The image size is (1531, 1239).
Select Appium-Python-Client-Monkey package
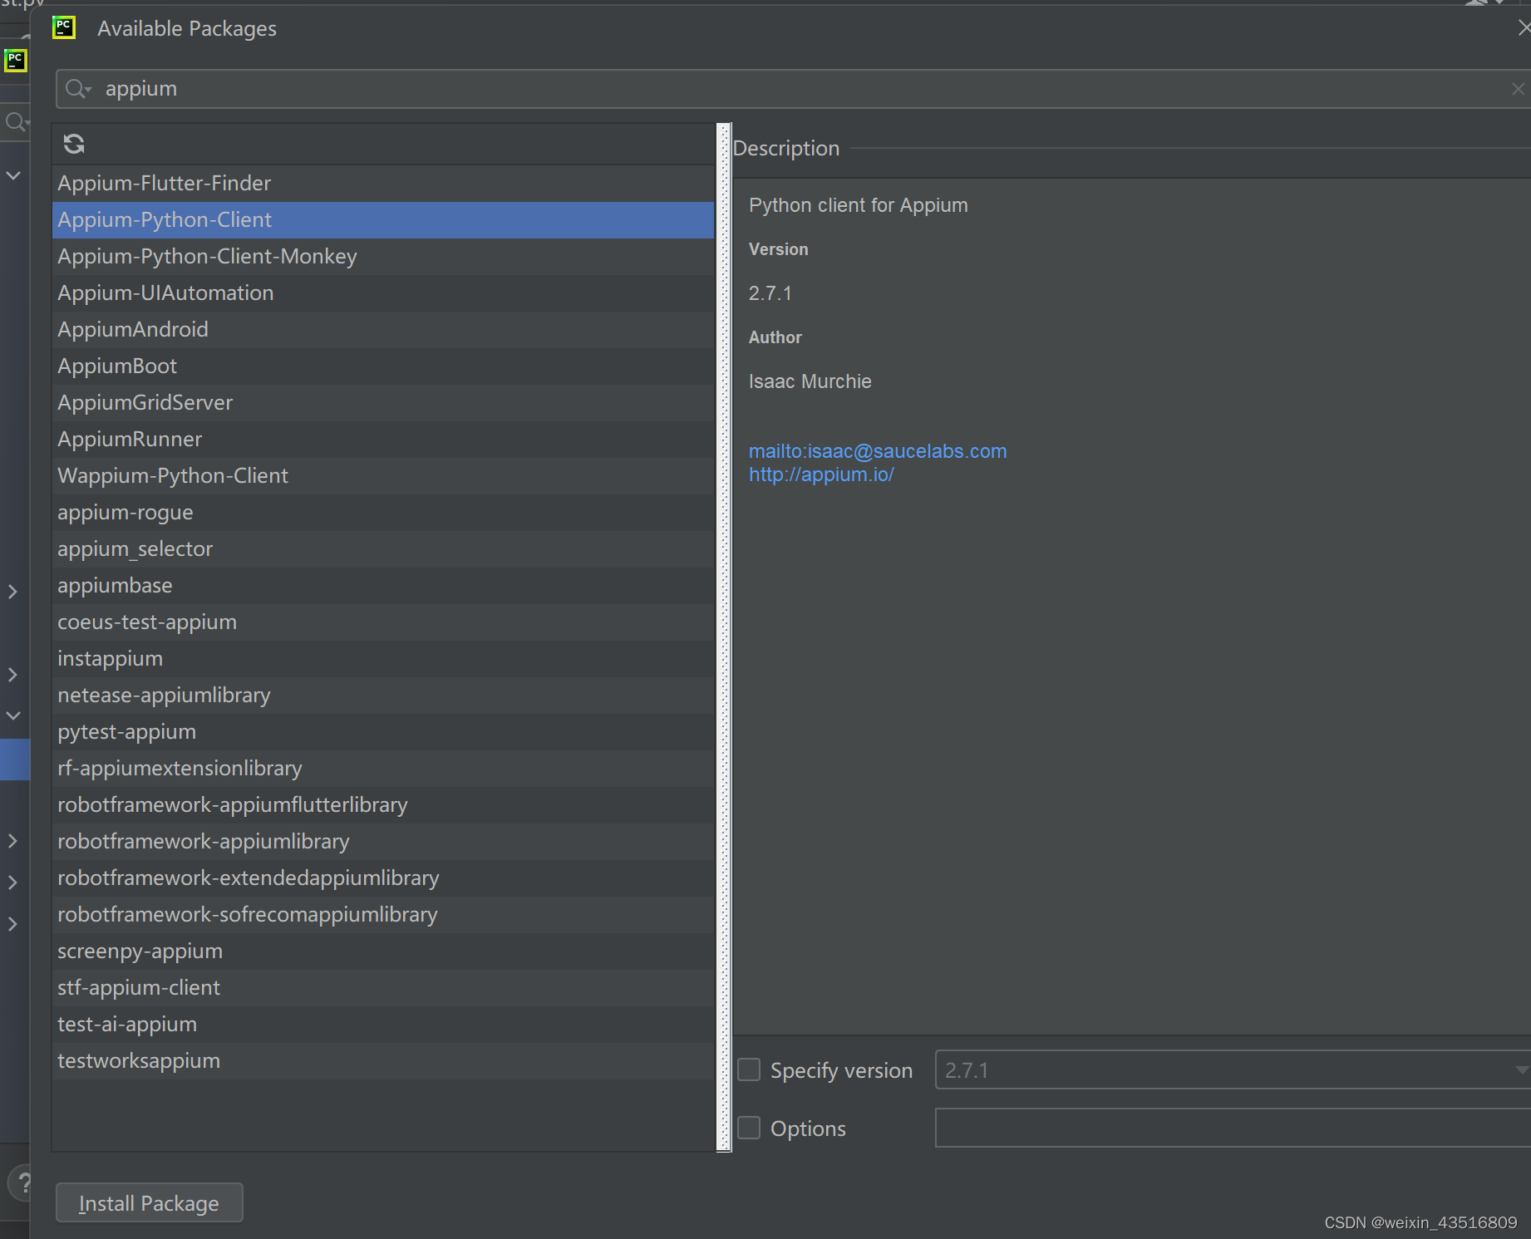click(208, 256)
